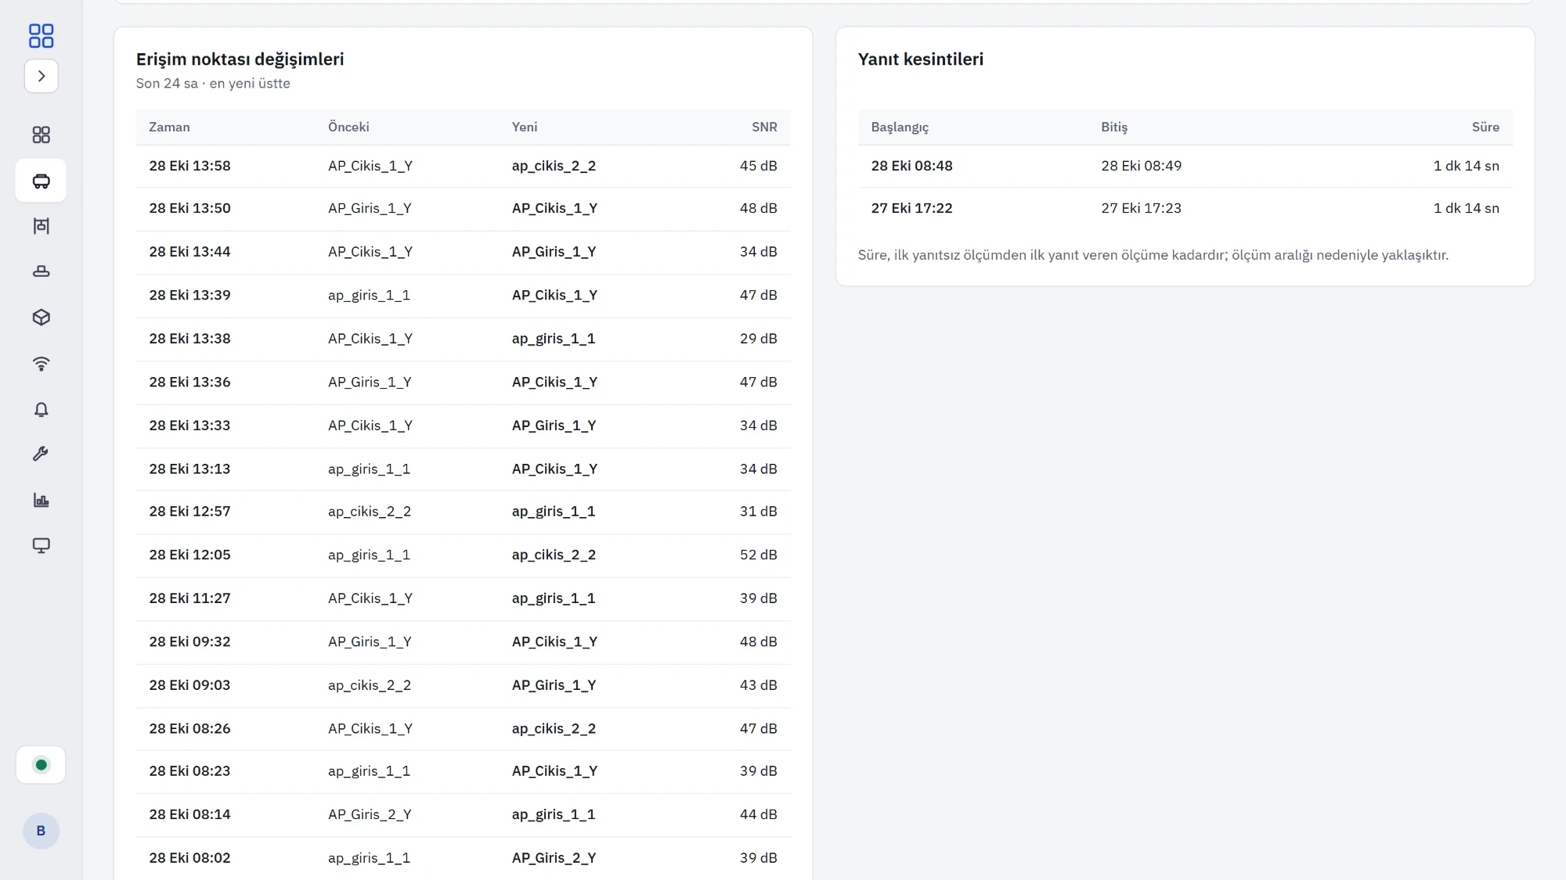Select the 28 Eki 13:58 row
The image size is (1566, 880).
pos(463,166)
